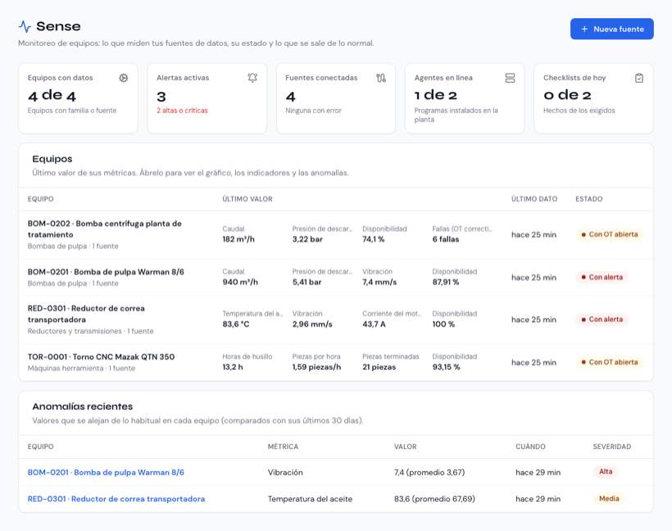Viewport: 672px width, 531px height.
Task: Click the Sense pulse logo icon
Action: click(25, 26)
